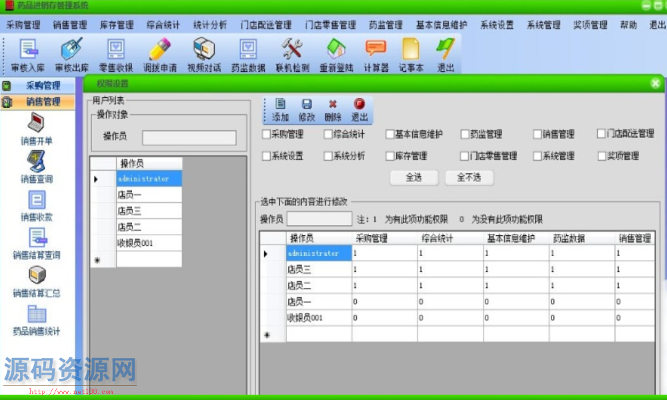Screen dimensions: 667x400
Task: Select administrator in user list
Action: [x=149, y=179]
